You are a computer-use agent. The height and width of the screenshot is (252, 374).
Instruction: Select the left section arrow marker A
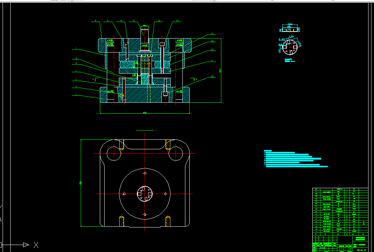(93, 78)
